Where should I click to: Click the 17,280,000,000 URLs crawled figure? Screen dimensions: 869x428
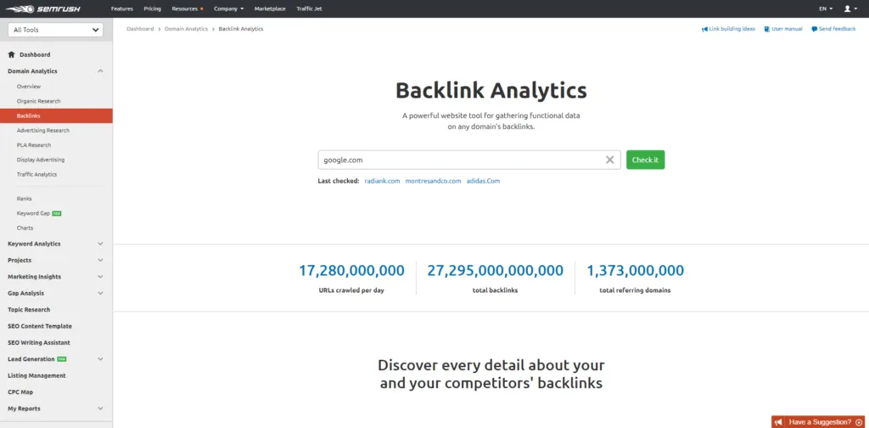tap(351, 271)
